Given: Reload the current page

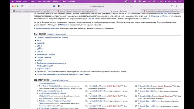Looking at the screenshot, I should [131, 6].
